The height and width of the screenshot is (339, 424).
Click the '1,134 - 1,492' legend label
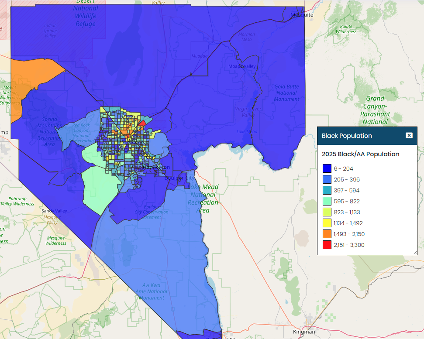(x=348, y=223)
